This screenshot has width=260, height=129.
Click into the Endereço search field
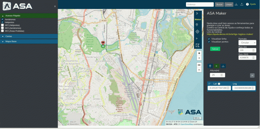point(200,5)
